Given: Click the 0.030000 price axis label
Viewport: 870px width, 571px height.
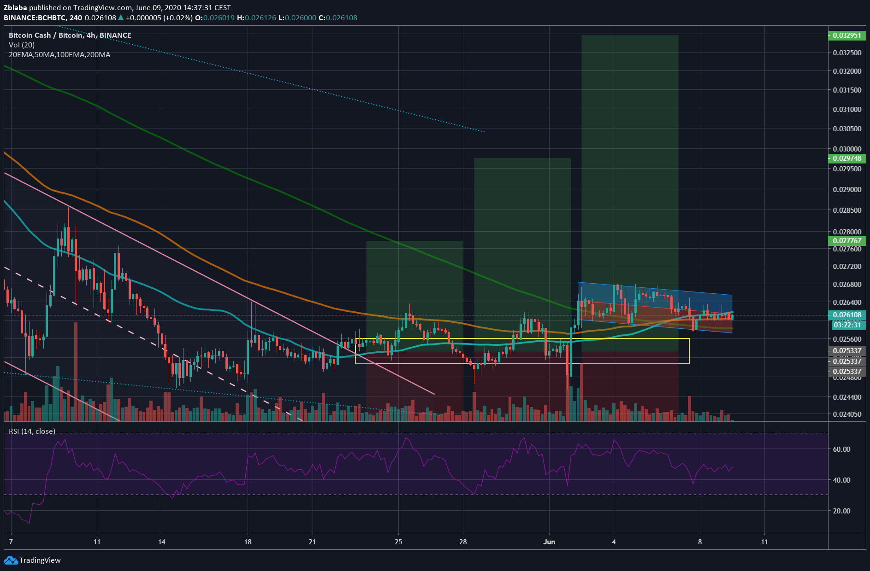Looking at the screenshot, I should (847, 149).
